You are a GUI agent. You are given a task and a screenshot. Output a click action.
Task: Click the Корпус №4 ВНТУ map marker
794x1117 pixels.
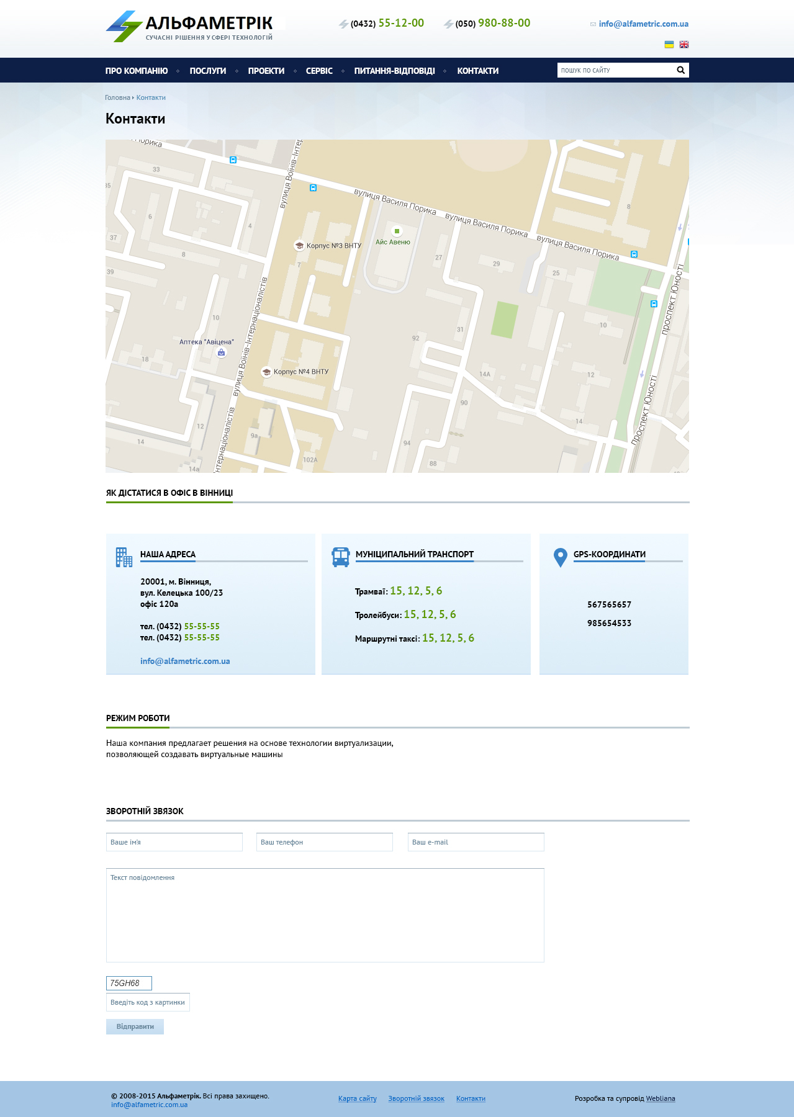[266, 372]
